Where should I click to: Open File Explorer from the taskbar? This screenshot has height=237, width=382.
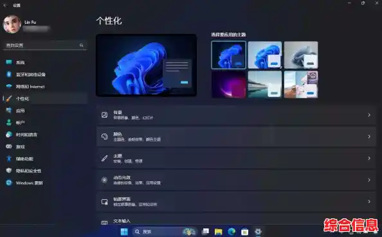219,232
